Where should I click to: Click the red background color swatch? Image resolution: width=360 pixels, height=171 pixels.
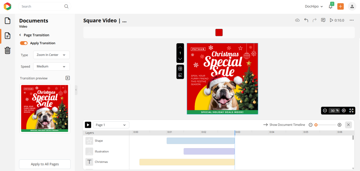[219, 32]
